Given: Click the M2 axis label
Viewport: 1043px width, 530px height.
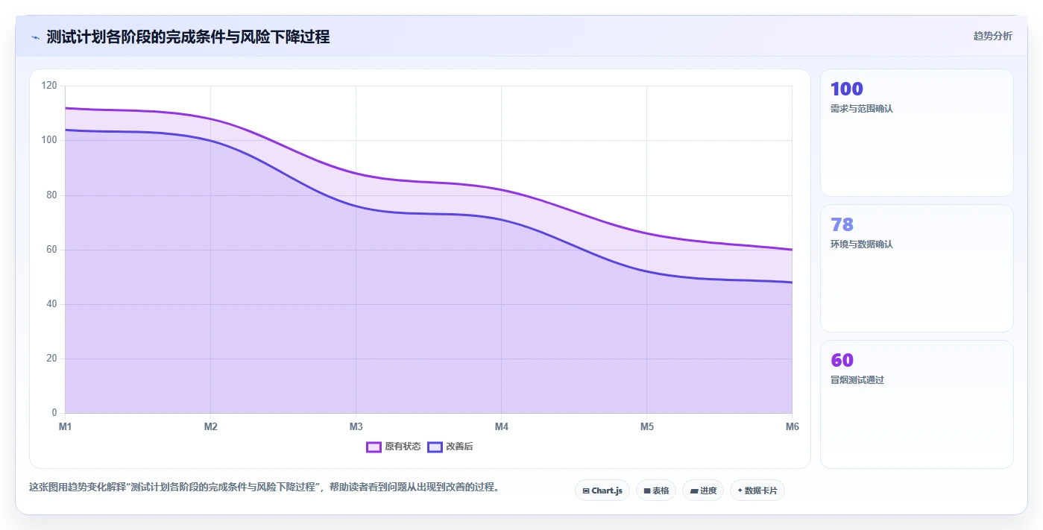Looking at the screenshot, I should [211, 426].
